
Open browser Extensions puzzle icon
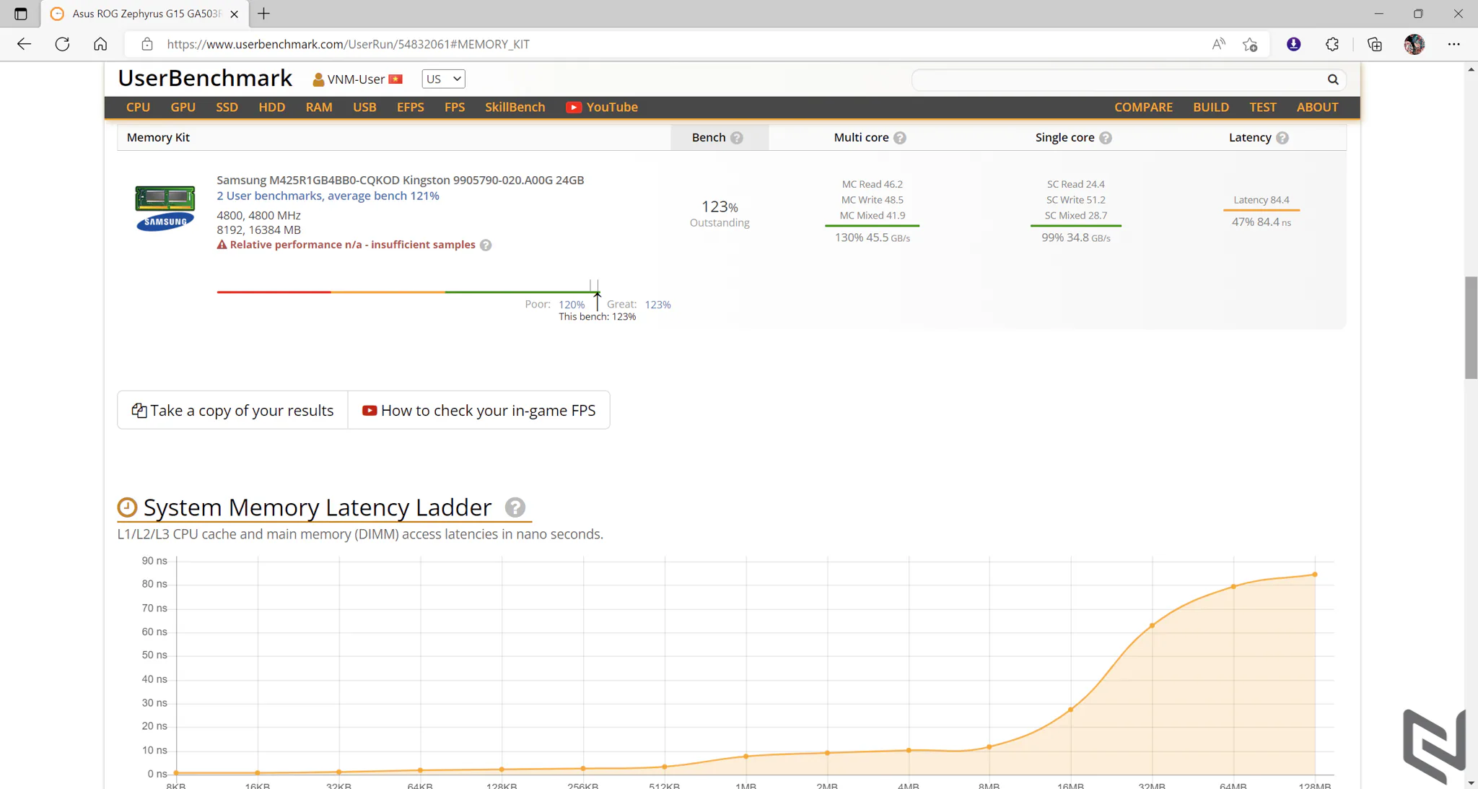(x=1332, y=44)
